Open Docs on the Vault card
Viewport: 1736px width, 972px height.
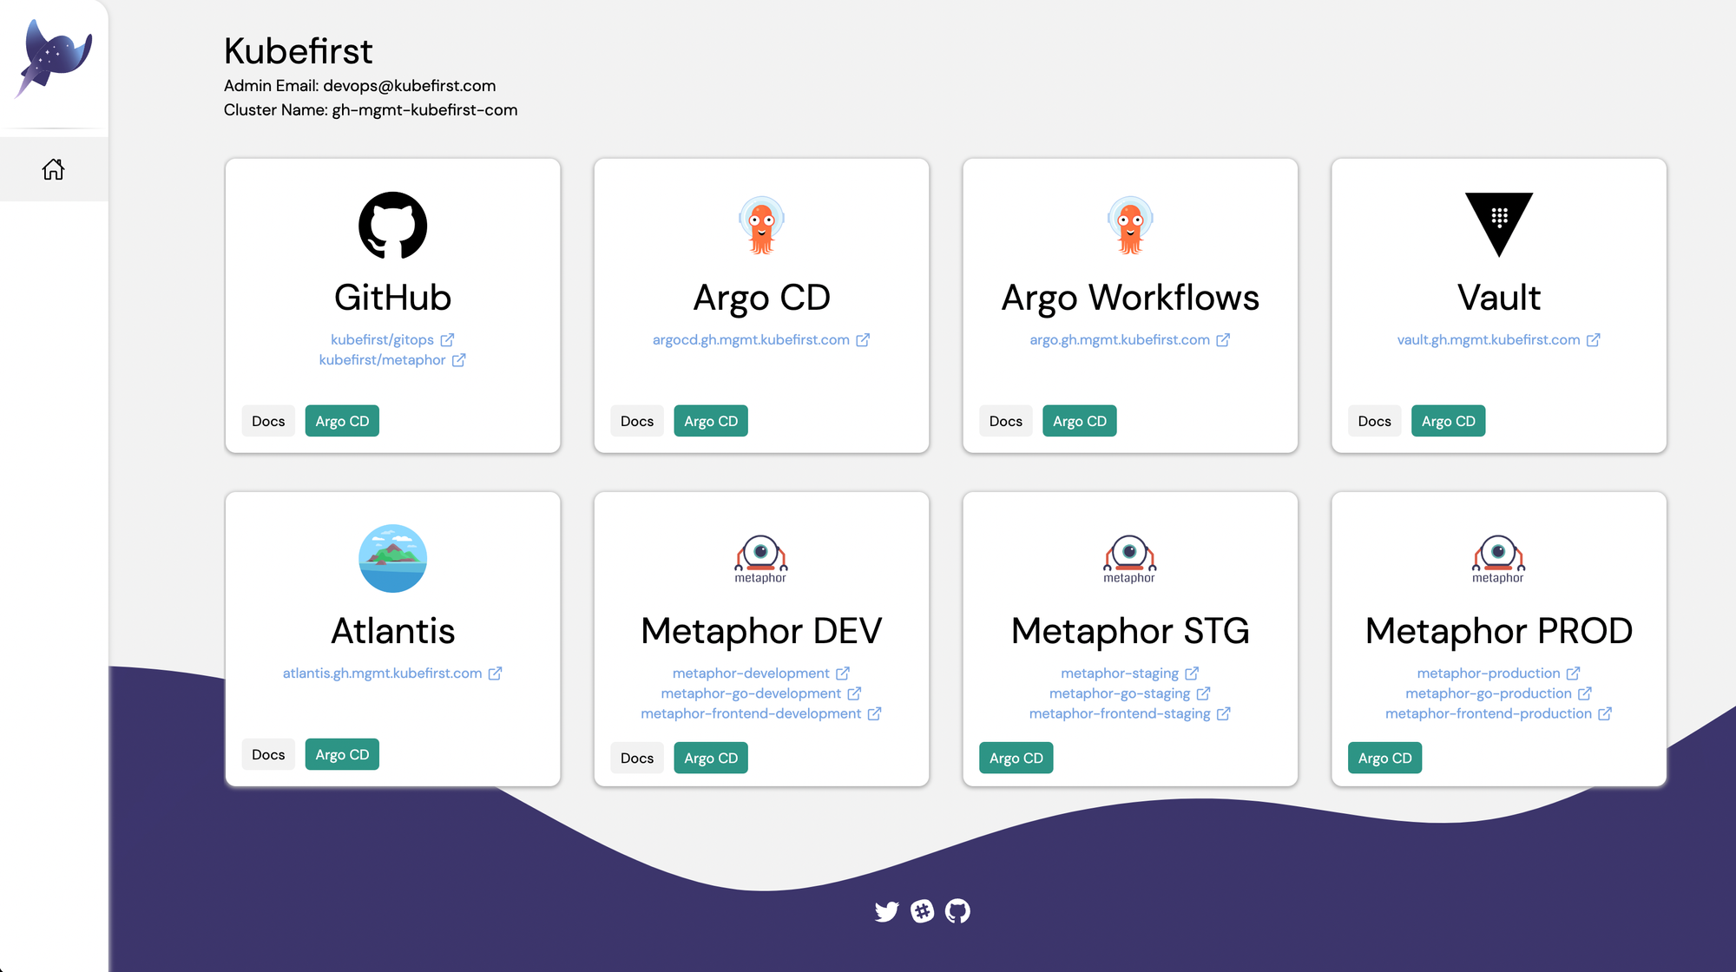pos(1375,421)
